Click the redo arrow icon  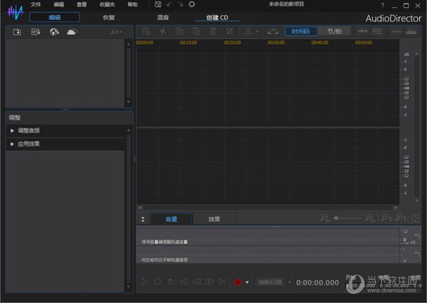pos(180,5)
